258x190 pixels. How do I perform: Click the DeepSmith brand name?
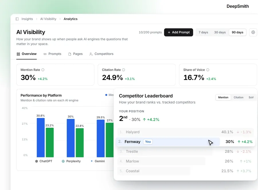click(x=238, y=6)
